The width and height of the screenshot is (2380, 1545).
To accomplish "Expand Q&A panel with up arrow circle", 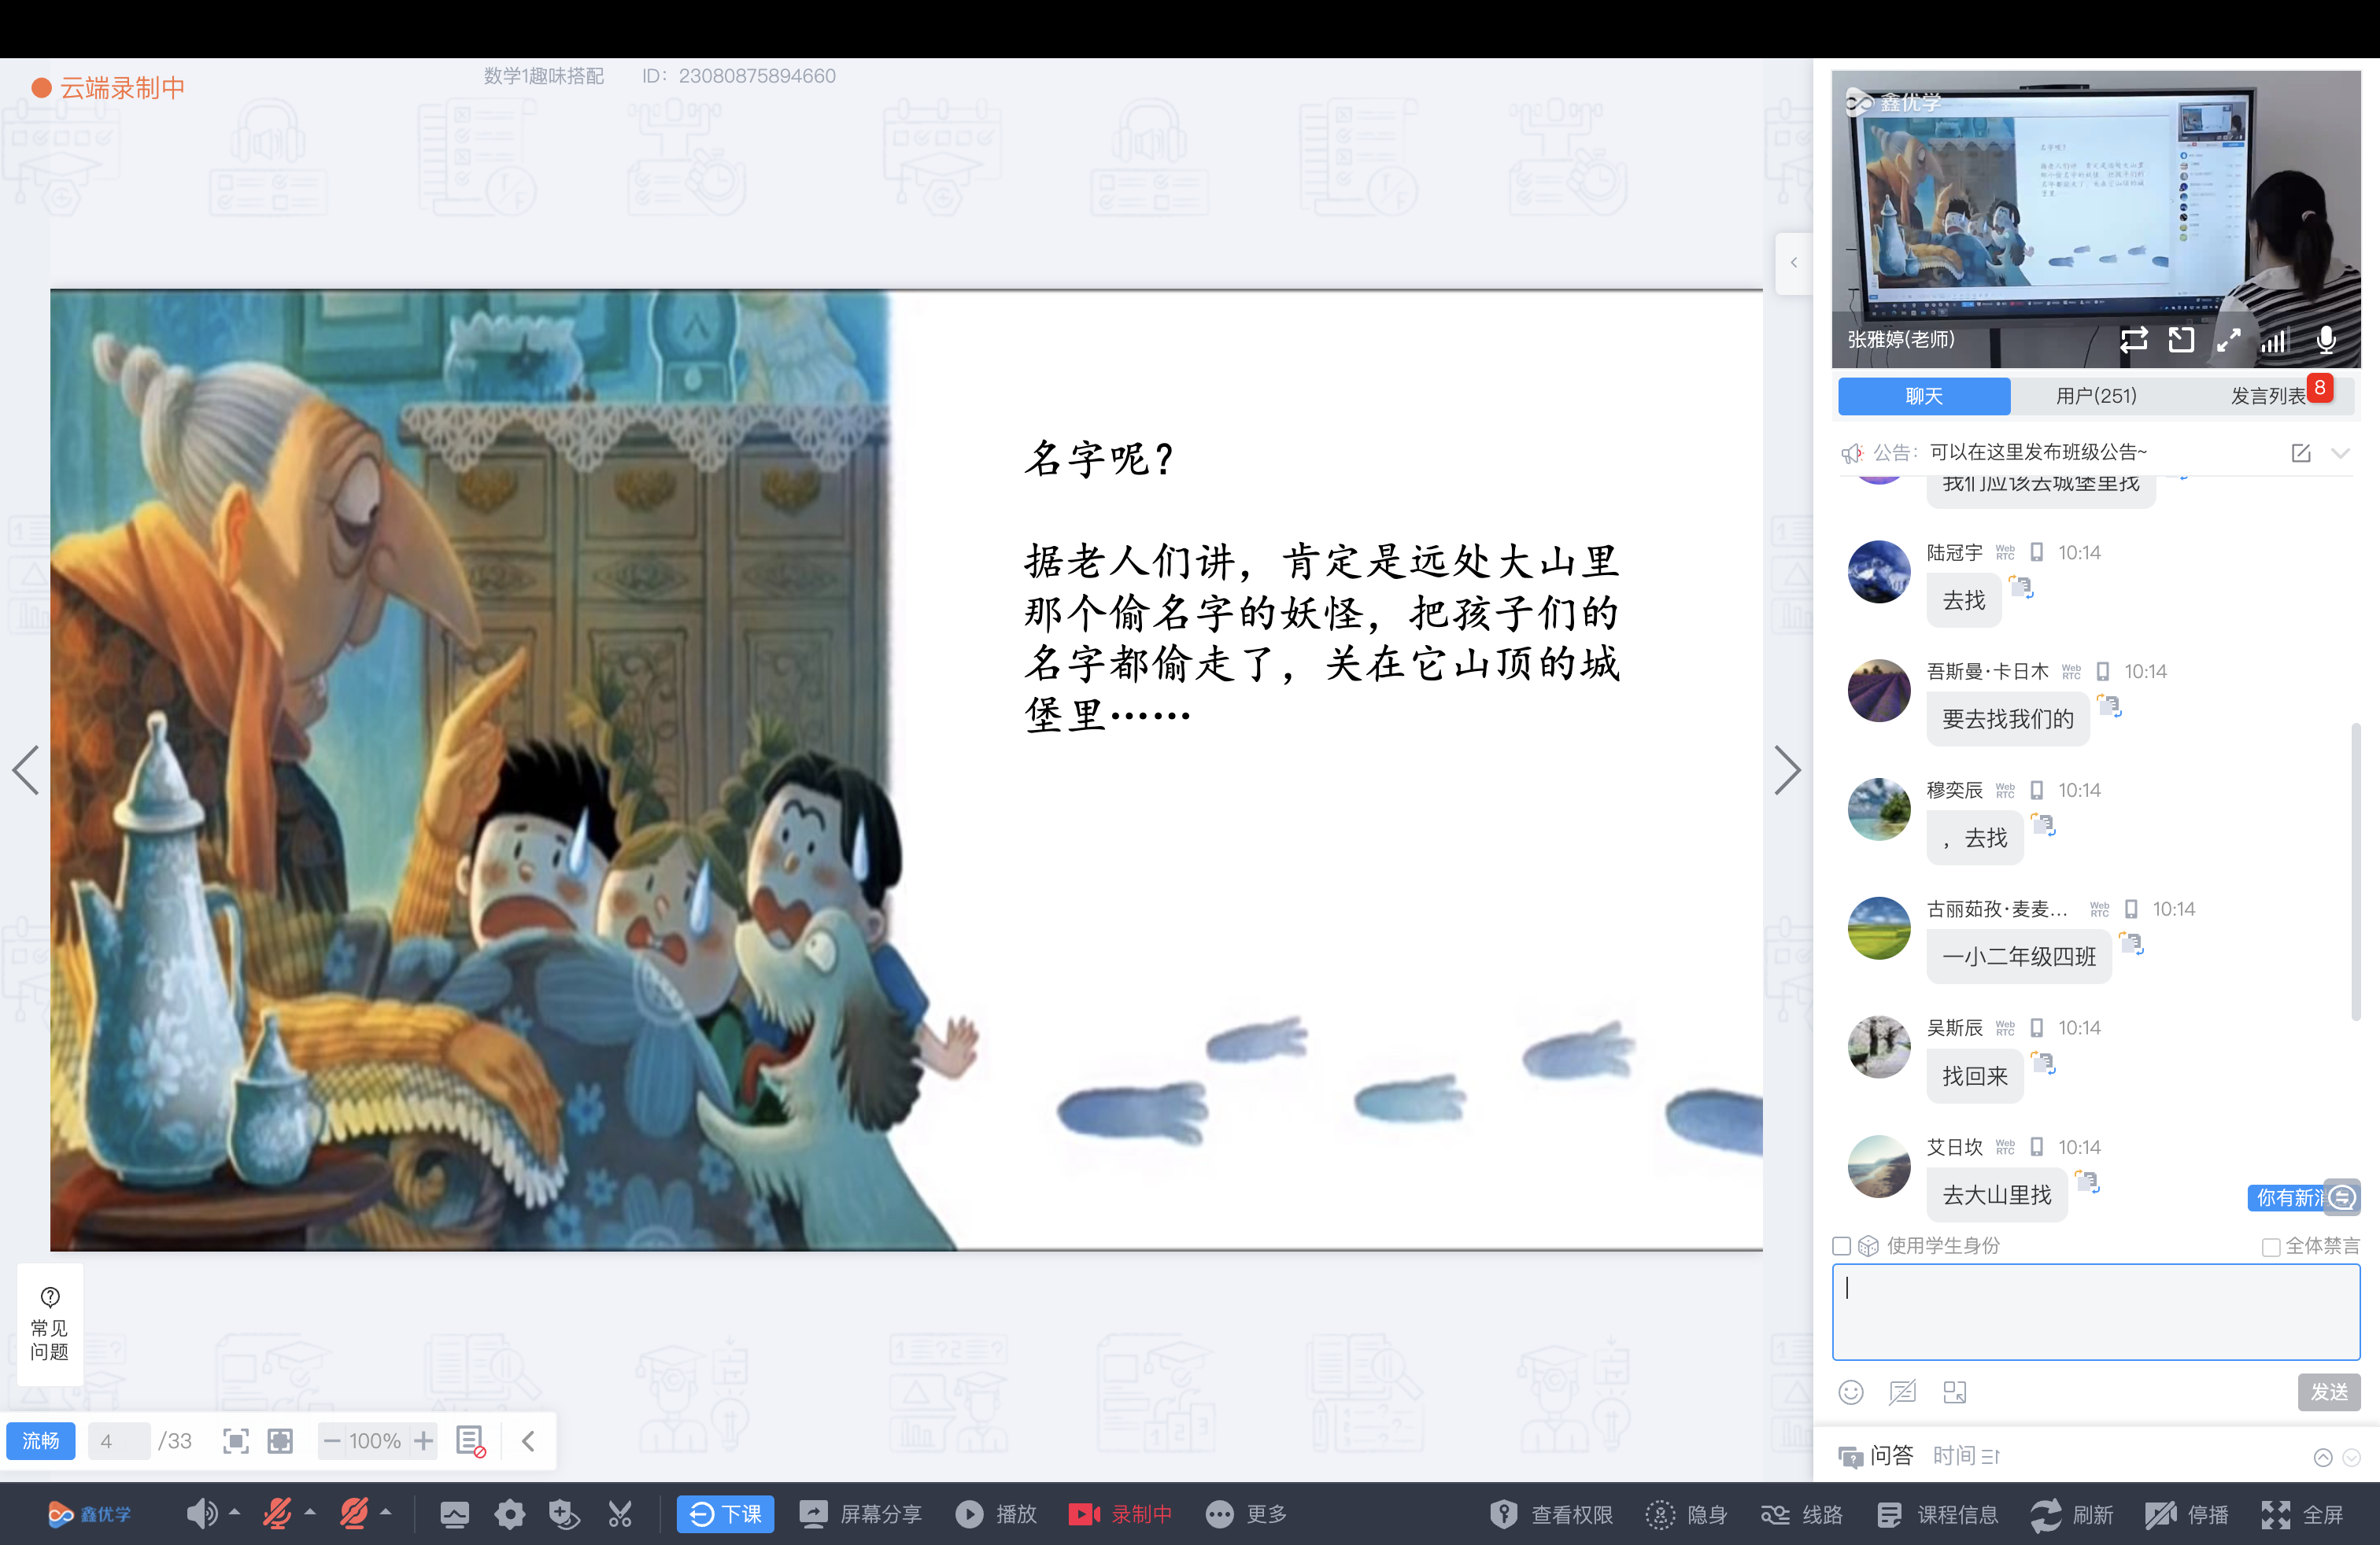I will [x=2323, y=1458].
